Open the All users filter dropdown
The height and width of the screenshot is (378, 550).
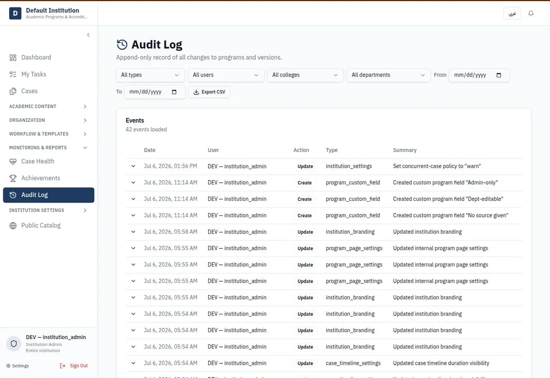[x=226, y=75]
